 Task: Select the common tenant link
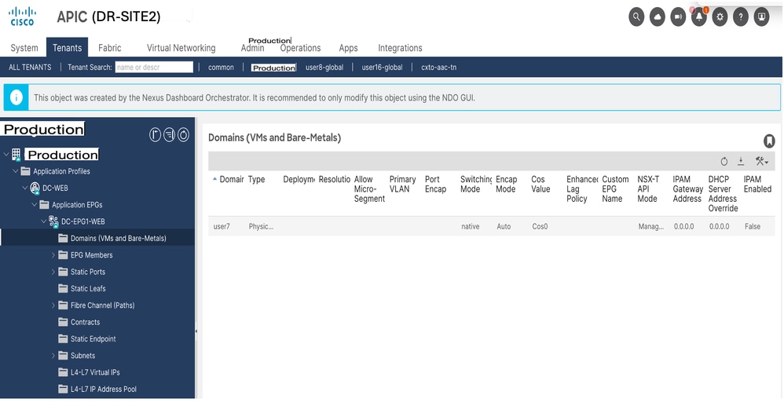(x=221, y=67)
